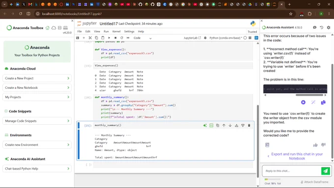334x188 pixels.
Task: Open Chat-based Python Help
Action: (37, 169)
